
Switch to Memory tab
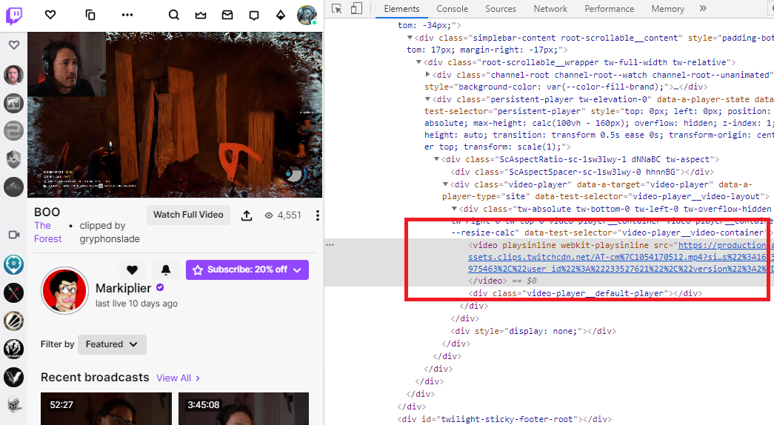(668, 9)
